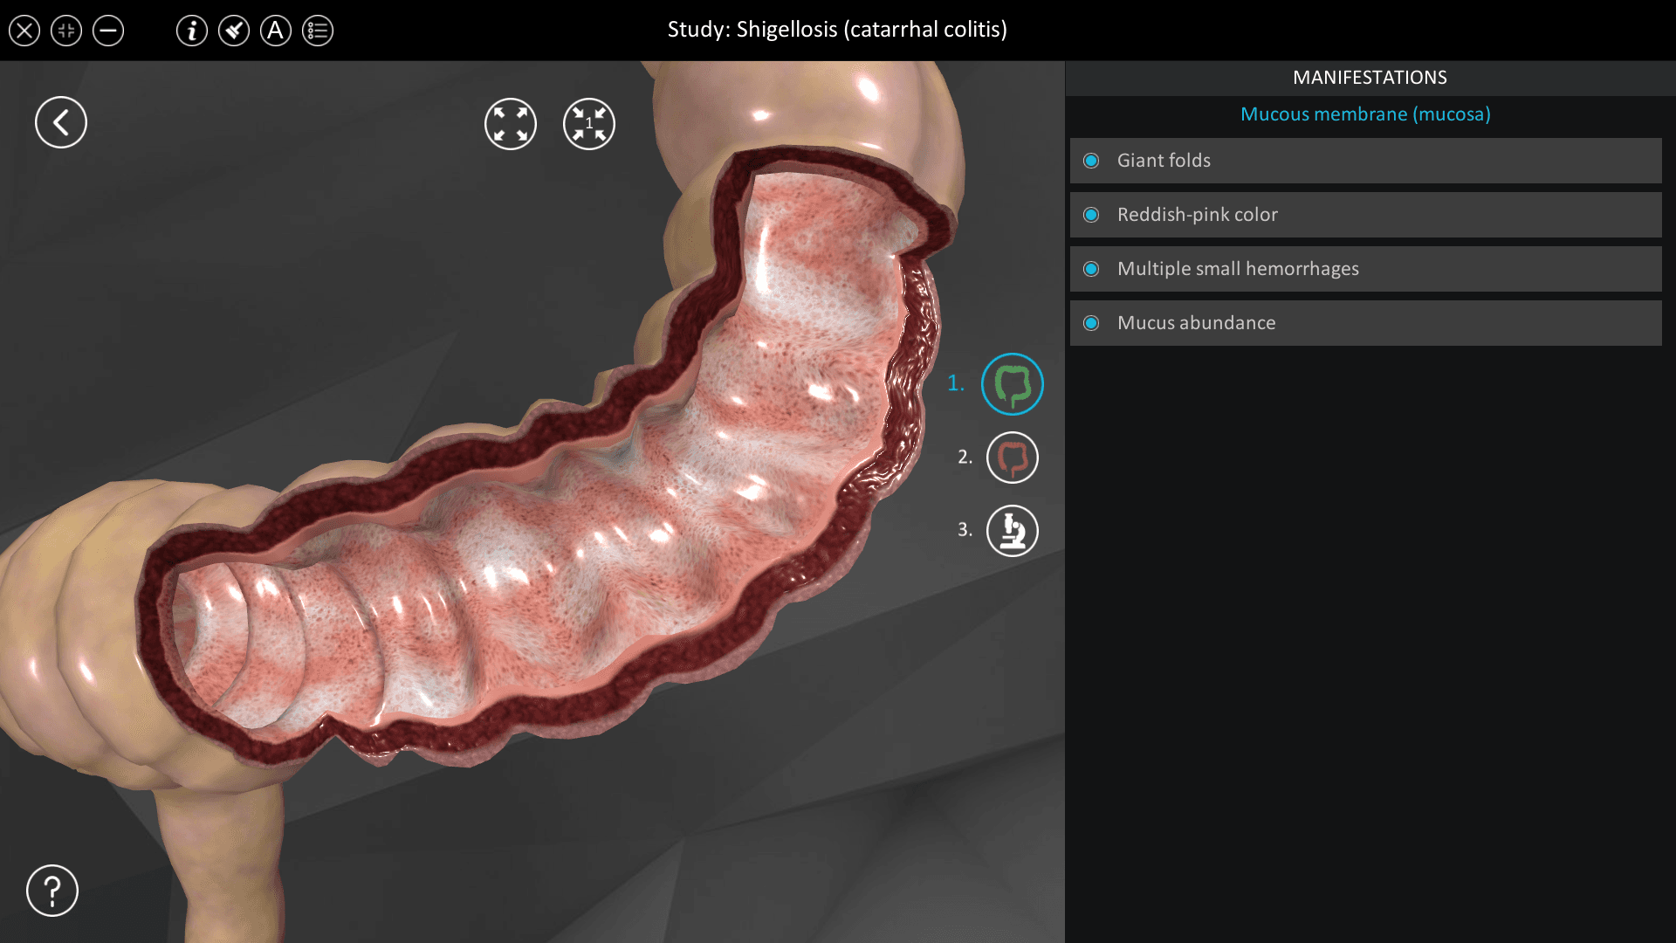1676x943 pixels.
Task: Toggle the annotation 'A' labels icon
Action: [276, 31]
